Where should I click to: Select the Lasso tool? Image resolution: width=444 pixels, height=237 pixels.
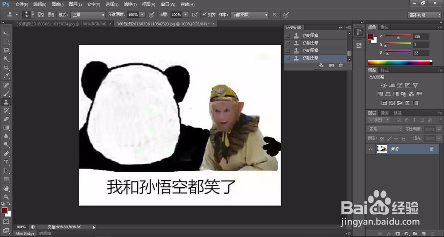pos(6,51)
